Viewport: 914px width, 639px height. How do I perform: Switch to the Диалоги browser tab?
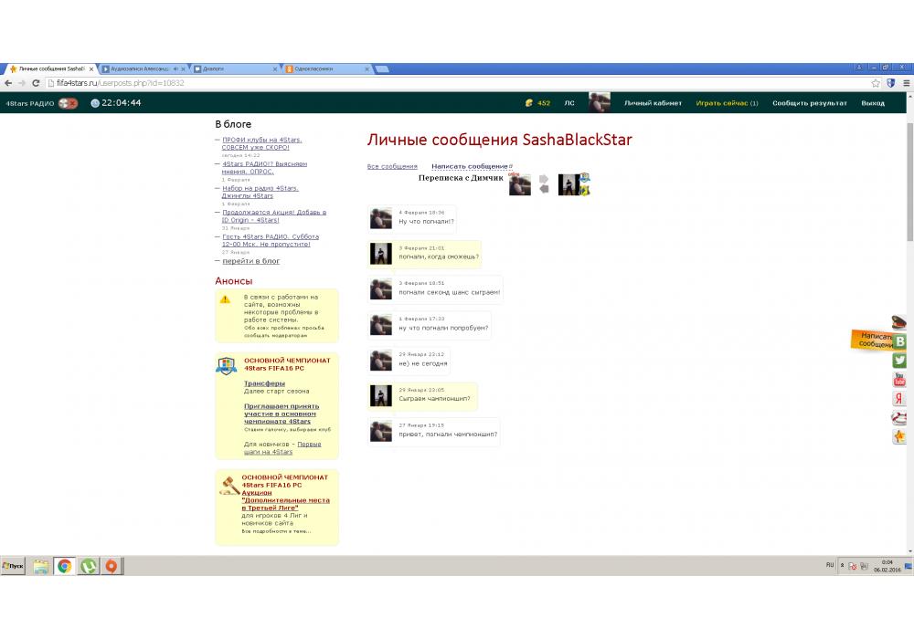tap(233, 68)
